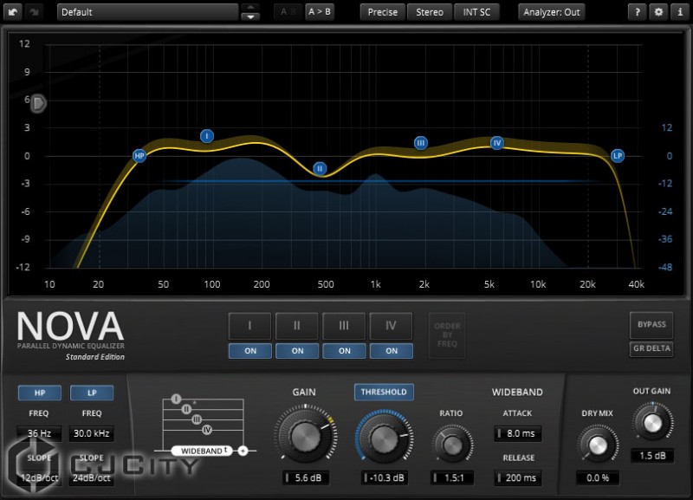Select band II tab button

pyautogui.click(x=297, y=326)
